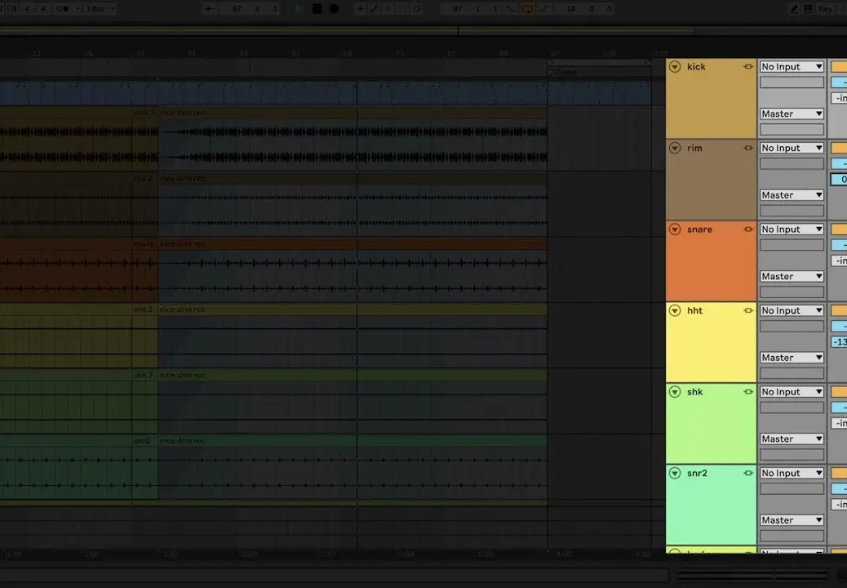
Task: Toggle the Follow playback arrow icon
Action: (x=209, y=9)
